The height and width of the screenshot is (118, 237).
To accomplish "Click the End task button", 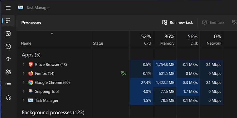I will (213, 22).
